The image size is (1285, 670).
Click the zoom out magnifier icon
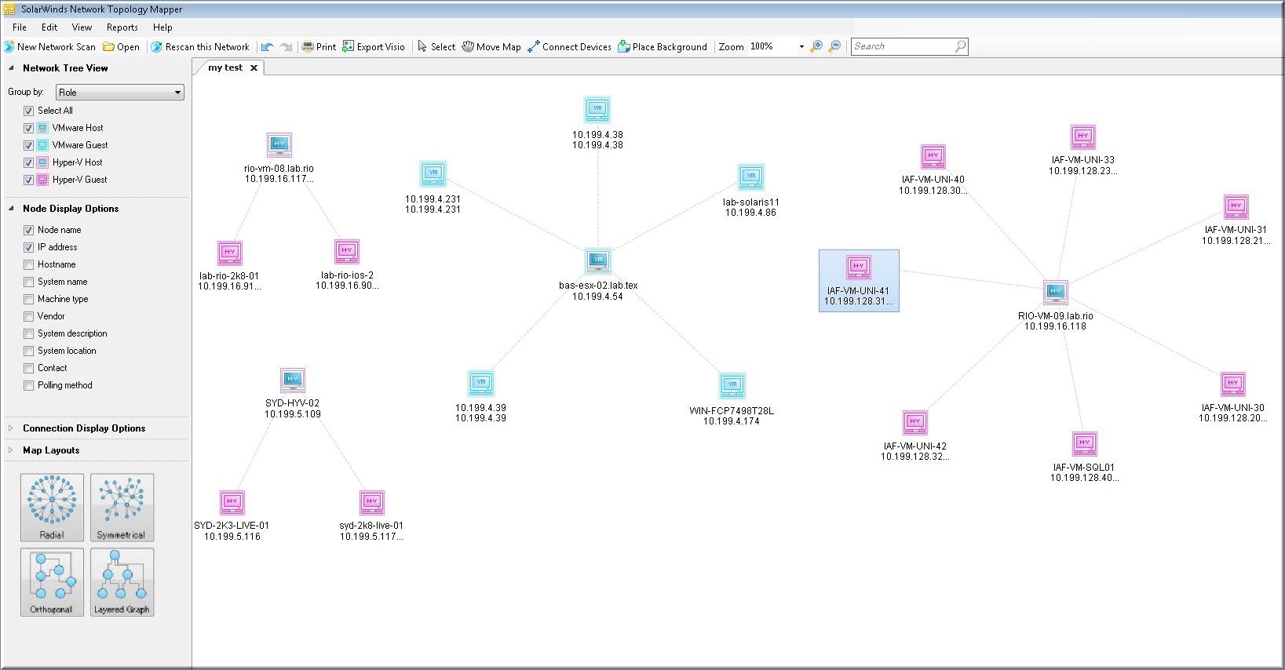coord(835,46)
